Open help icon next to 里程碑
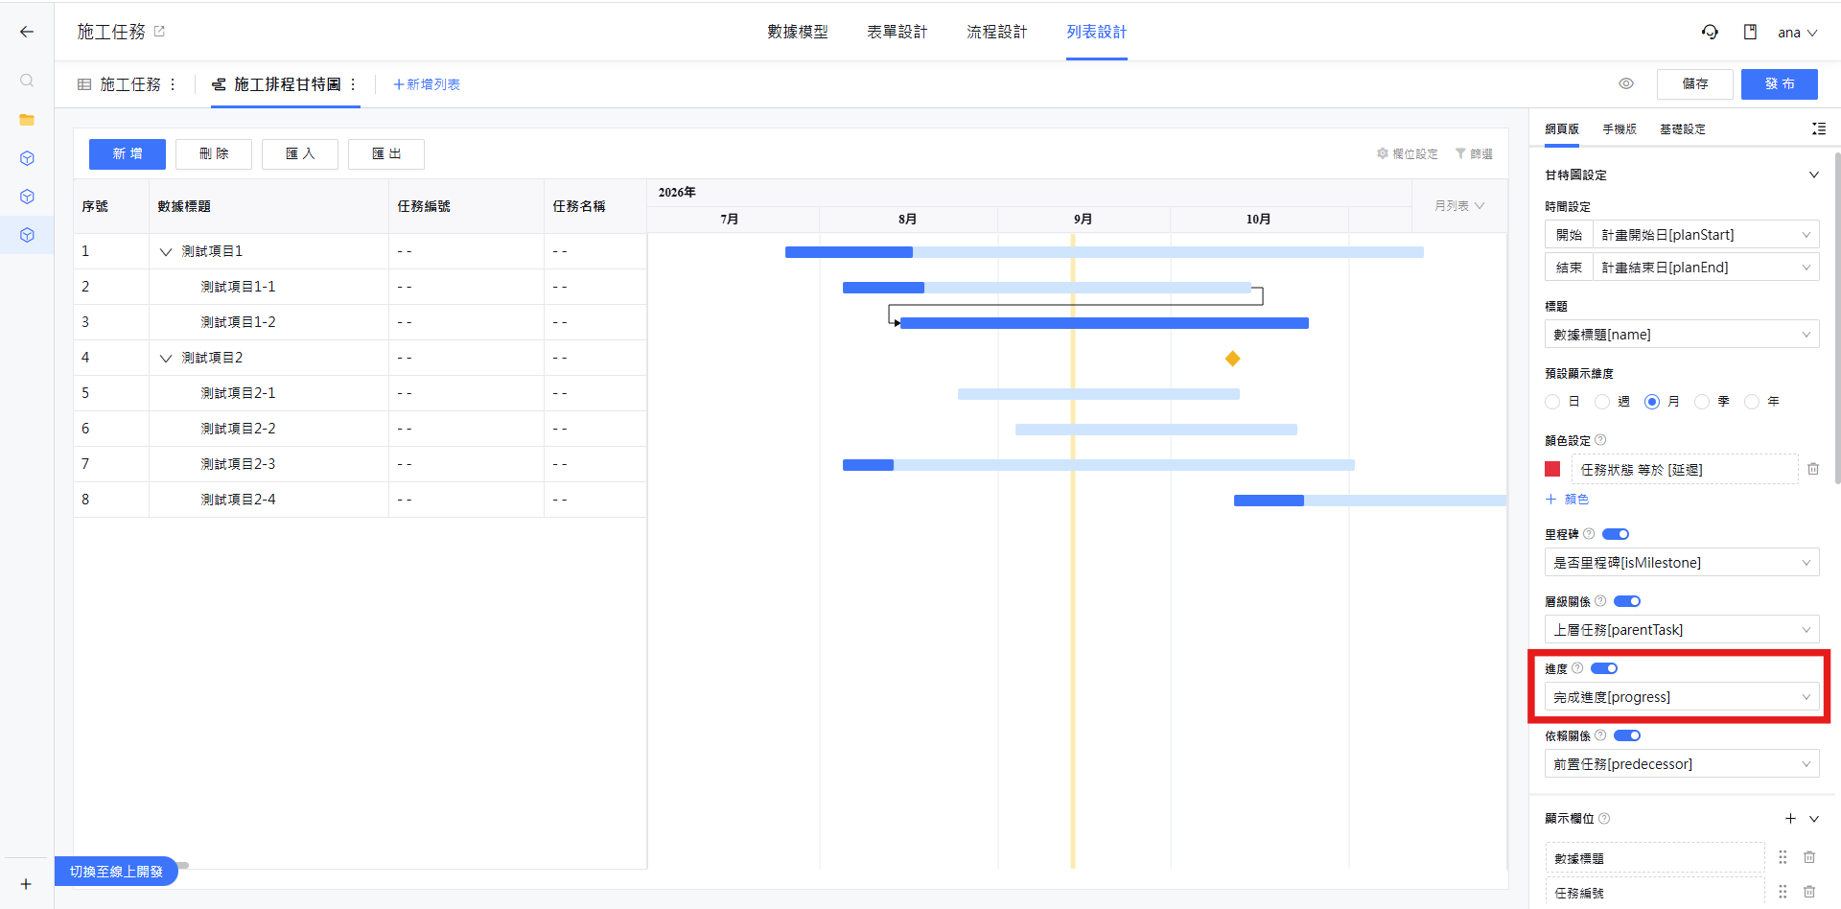 [1589, 534]
